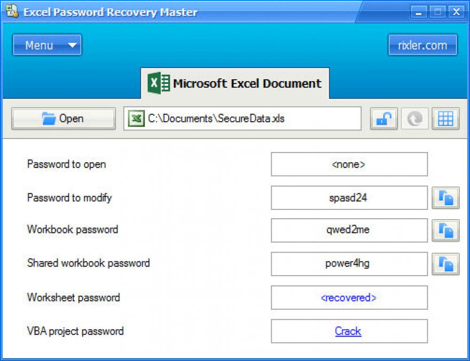The height and width of the screenshot is (361, 470).
Task: Click the blue grid icon on the toolbar
Action: 446,118
